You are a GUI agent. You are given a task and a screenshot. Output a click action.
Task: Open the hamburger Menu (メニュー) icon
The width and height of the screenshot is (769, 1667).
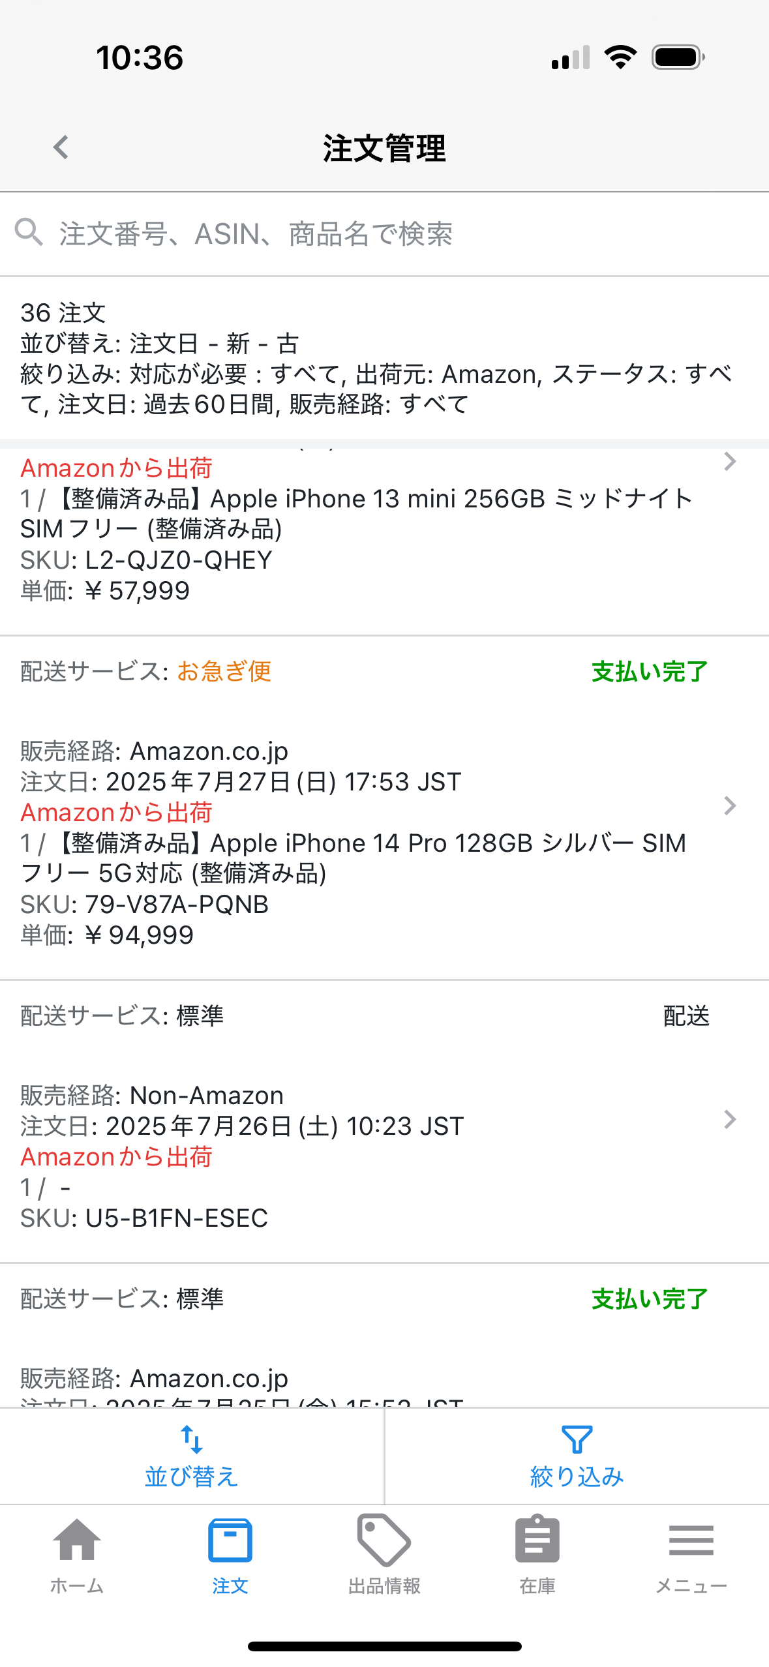pos(691,1540)
